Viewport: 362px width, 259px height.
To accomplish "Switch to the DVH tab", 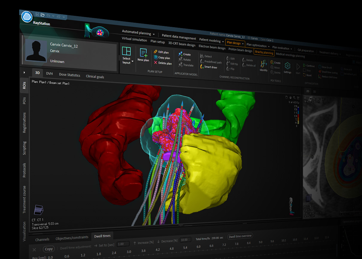I will pos(49,74).
